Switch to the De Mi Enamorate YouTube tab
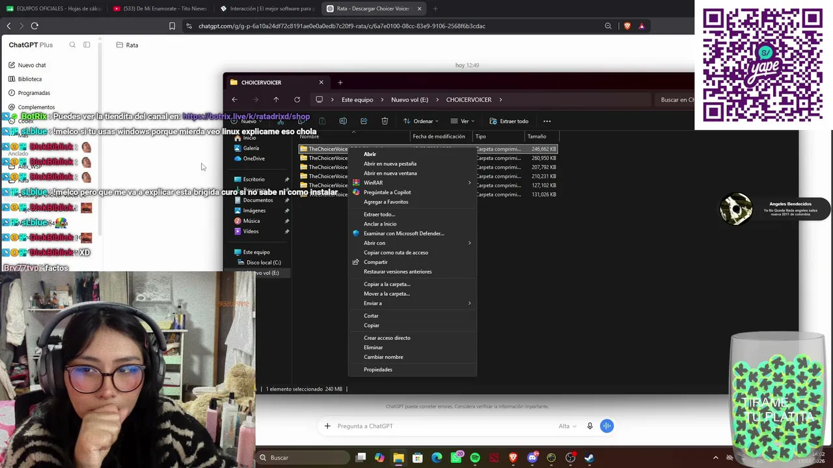 (x=159, y=8)
